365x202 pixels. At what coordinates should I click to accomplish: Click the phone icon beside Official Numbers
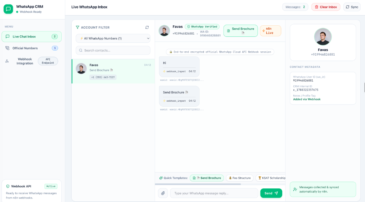(7, 48)
